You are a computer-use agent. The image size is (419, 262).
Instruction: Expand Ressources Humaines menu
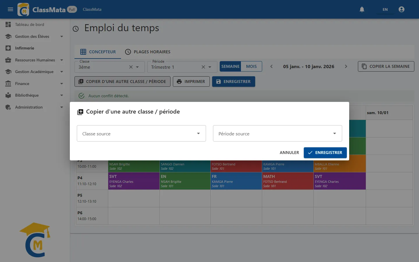pyautogui.click(x=35, y=60)
